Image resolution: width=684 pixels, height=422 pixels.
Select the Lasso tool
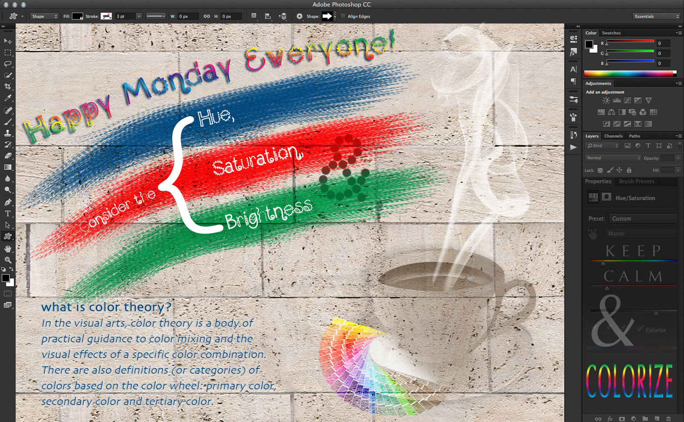tap(8, 64)
